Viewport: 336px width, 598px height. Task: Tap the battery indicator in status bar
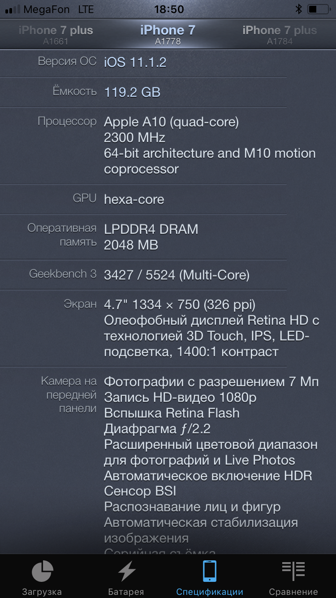point(319,9)
